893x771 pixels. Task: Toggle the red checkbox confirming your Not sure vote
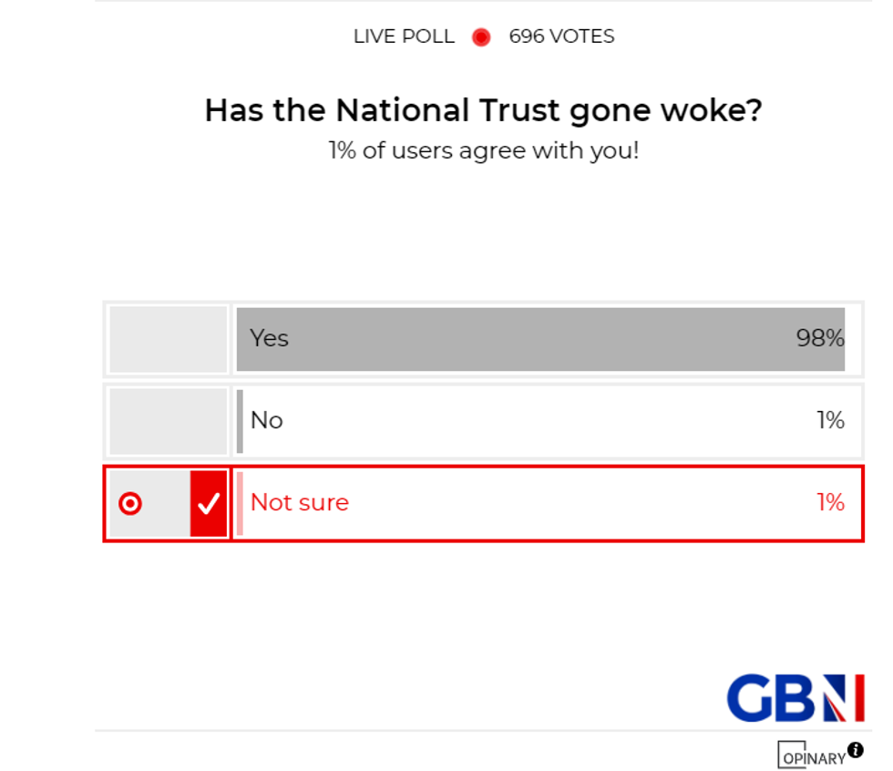point(210,502)
